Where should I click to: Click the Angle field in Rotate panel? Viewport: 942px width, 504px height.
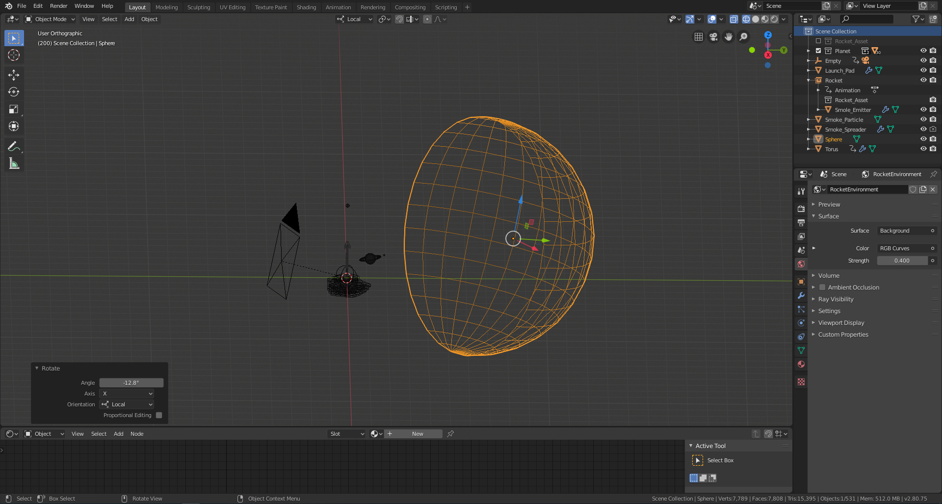coord(131,383)
